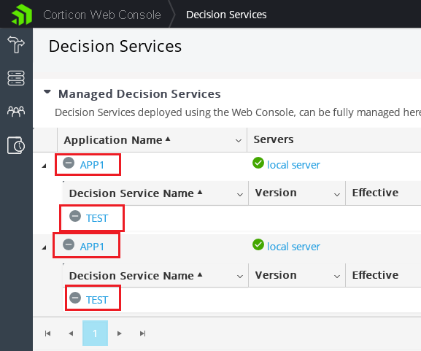Go to the last page of the list
421x351 pixels.
(142, 333)
